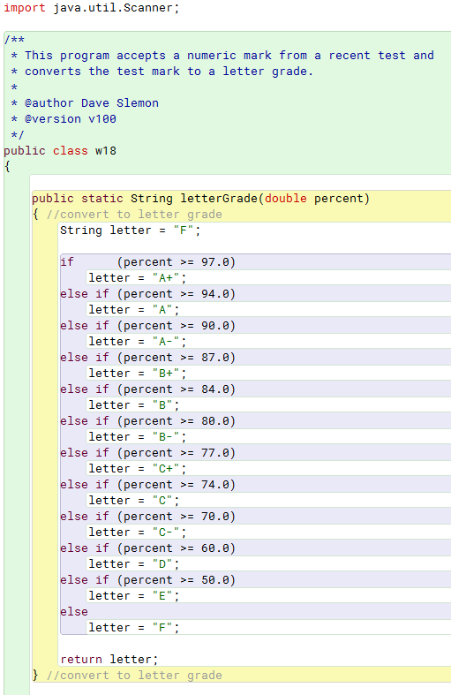Click else if (percent >= 50.0) line
This screenshot has width=451, height=695.
point(148,580)
